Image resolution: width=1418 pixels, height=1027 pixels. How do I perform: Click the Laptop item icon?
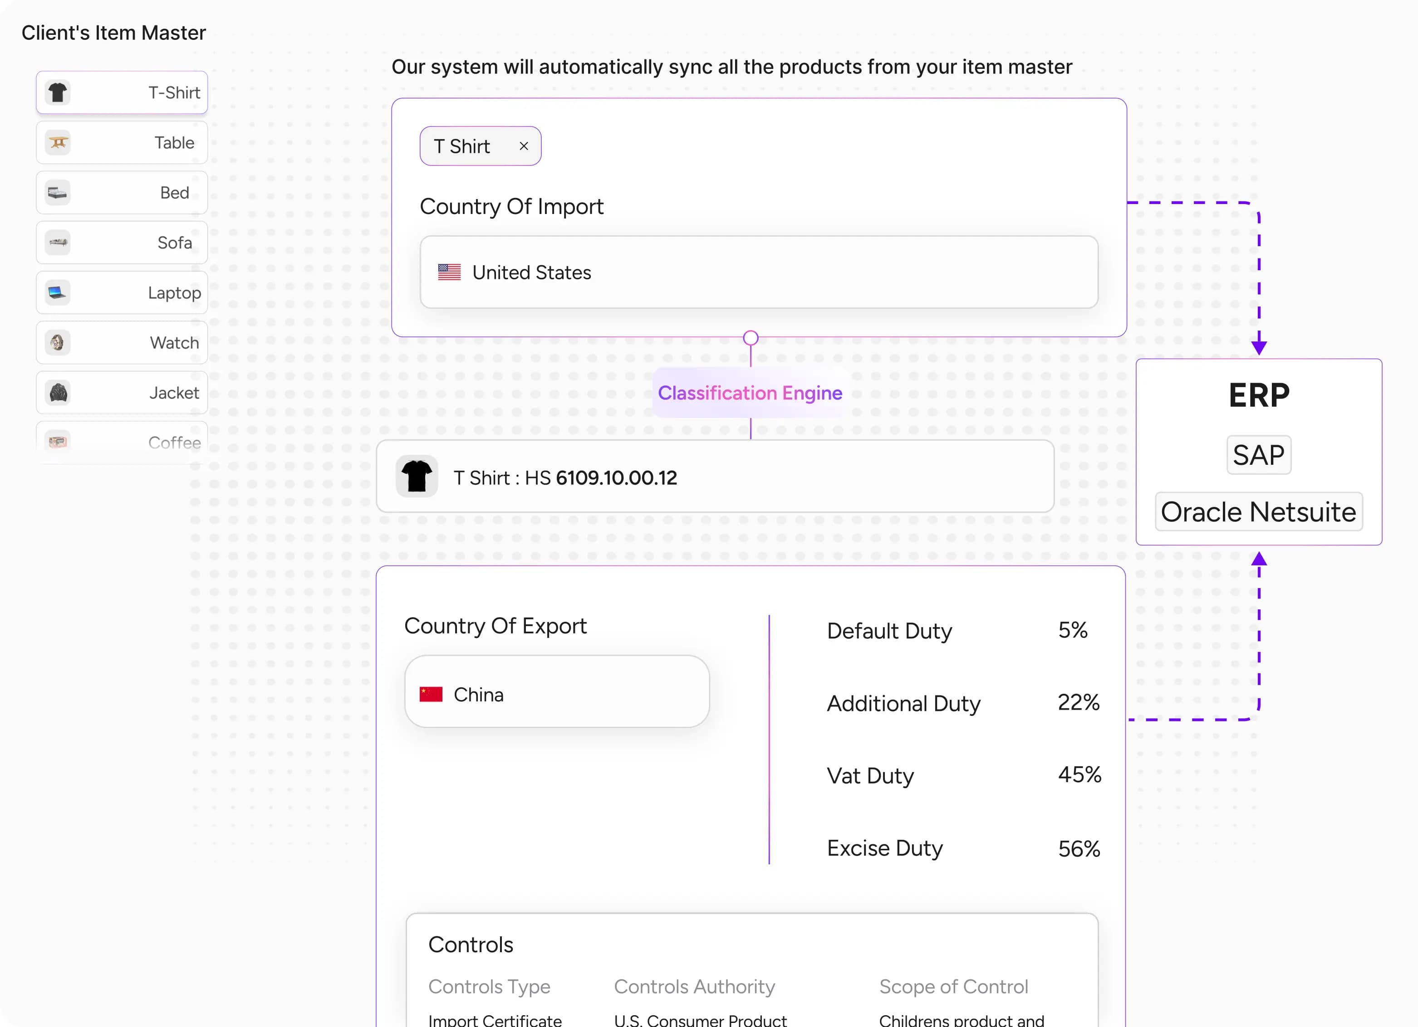coord(58,292)
